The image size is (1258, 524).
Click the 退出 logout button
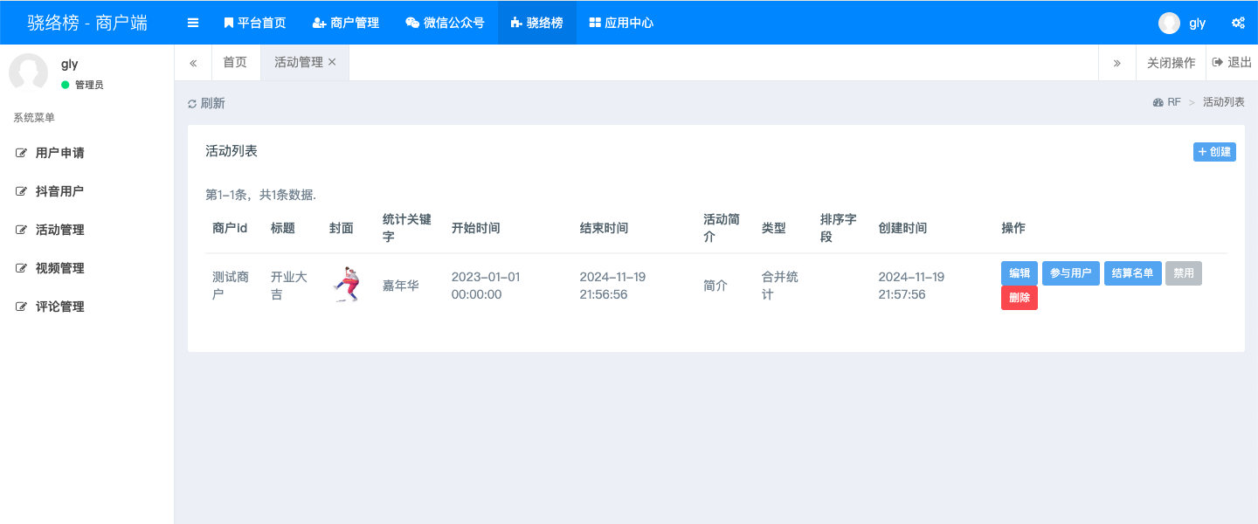tap(1232, 62)
